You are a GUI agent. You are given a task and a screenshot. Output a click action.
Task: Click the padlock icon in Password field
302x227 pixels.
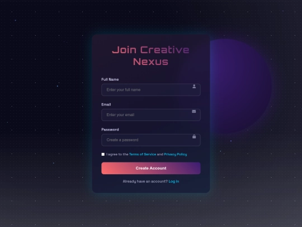(194, 136)
